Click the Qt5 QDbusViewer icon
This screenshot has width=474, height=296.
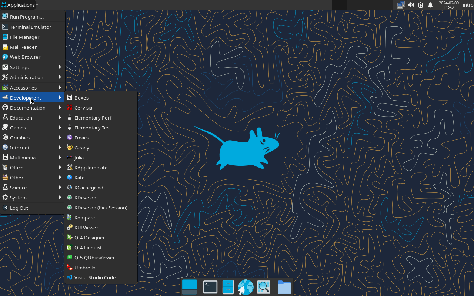pyautogui.click(x=69, y=257)
